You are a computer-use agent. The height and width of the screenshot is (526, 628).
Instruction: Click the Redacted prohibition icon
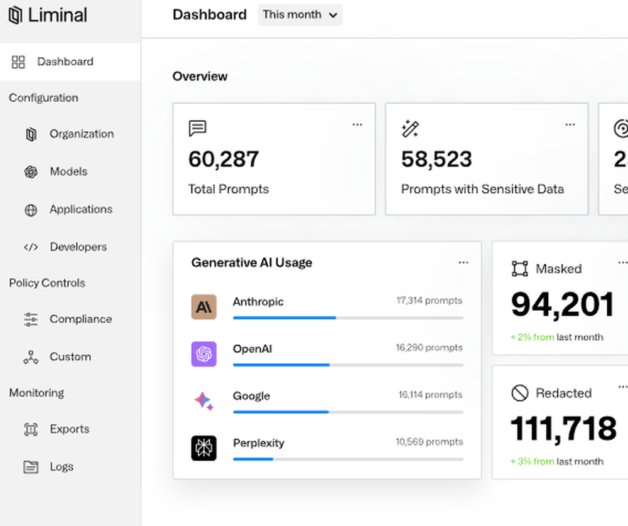(x=520, y=393)
